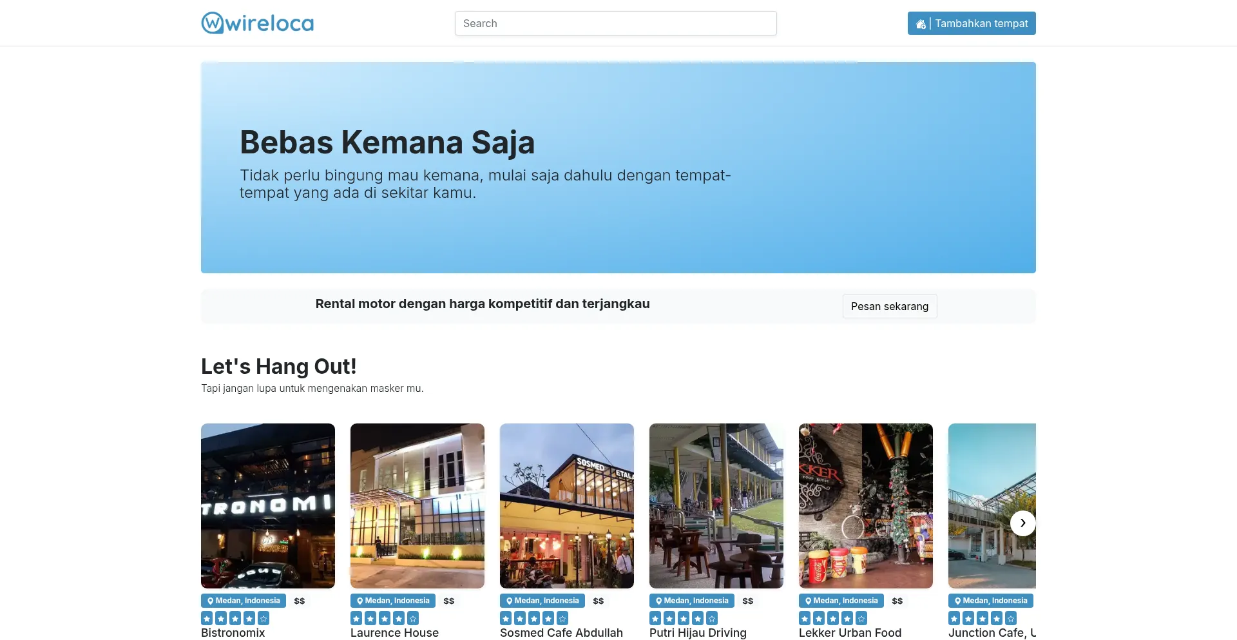
Task: Click the fifth star rating on Bistronomix
Action: point(264,617)
